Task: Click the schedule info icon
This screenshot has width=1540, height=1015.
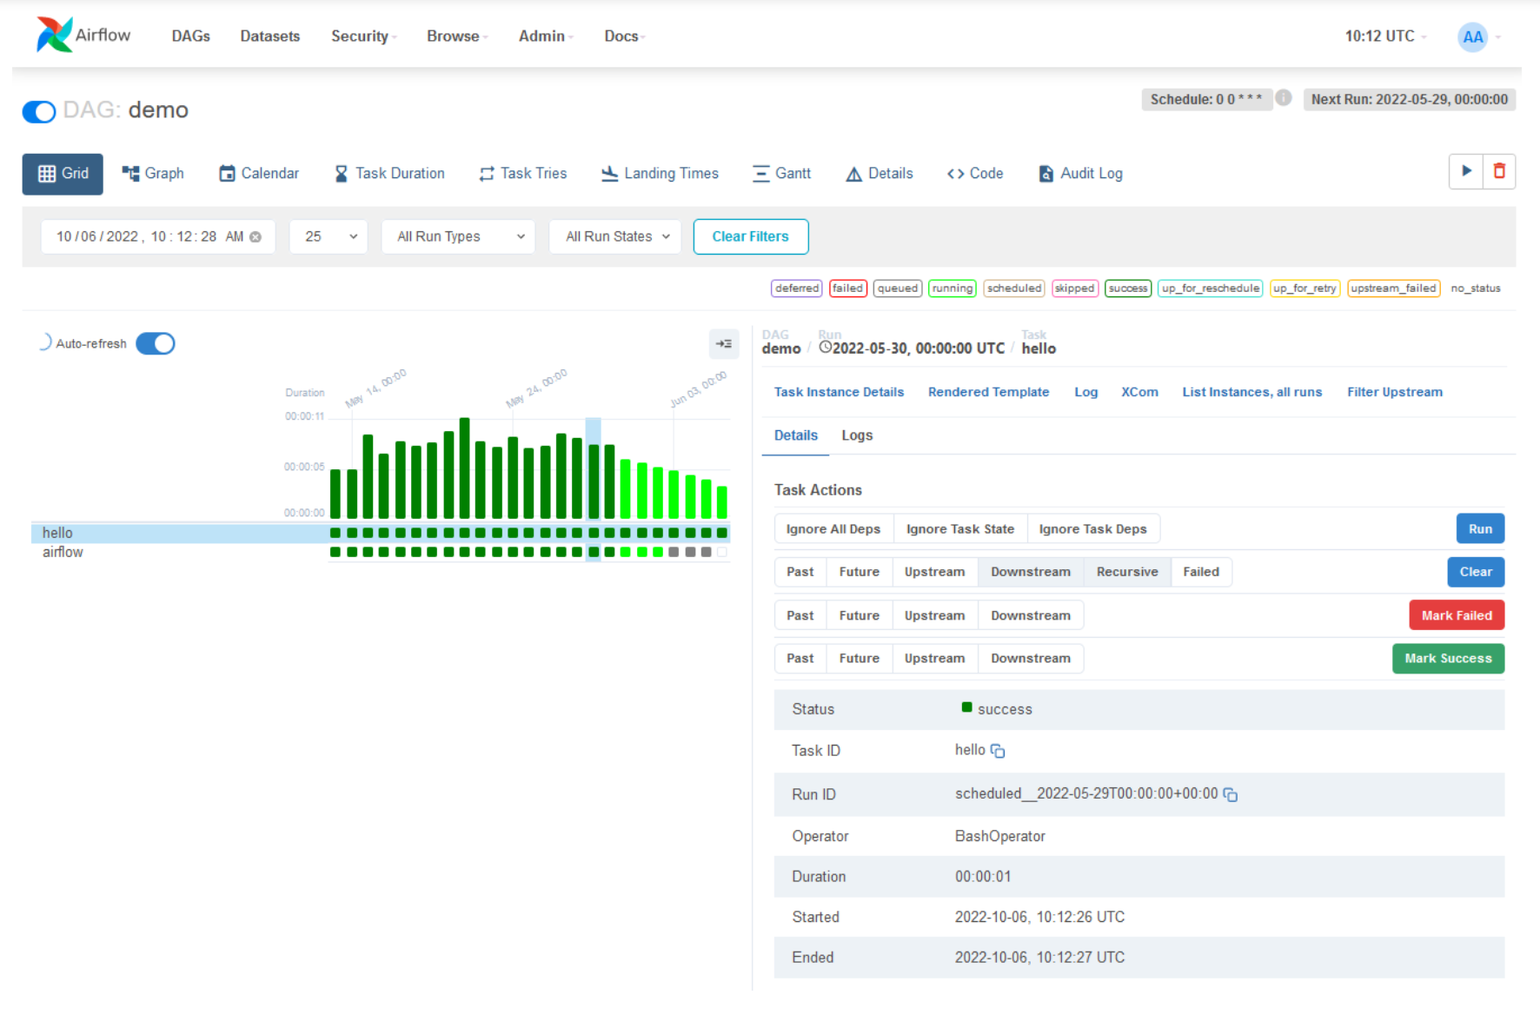Action: 1284,98
